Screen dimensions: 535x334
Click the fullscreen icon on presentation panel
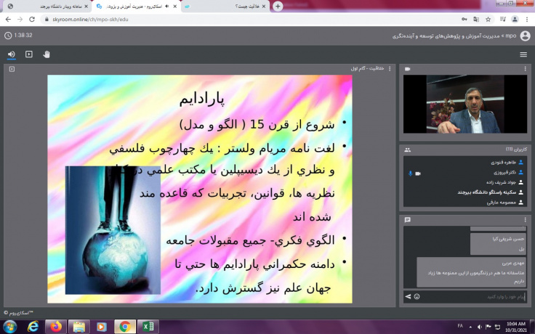(x=12, y=69)
